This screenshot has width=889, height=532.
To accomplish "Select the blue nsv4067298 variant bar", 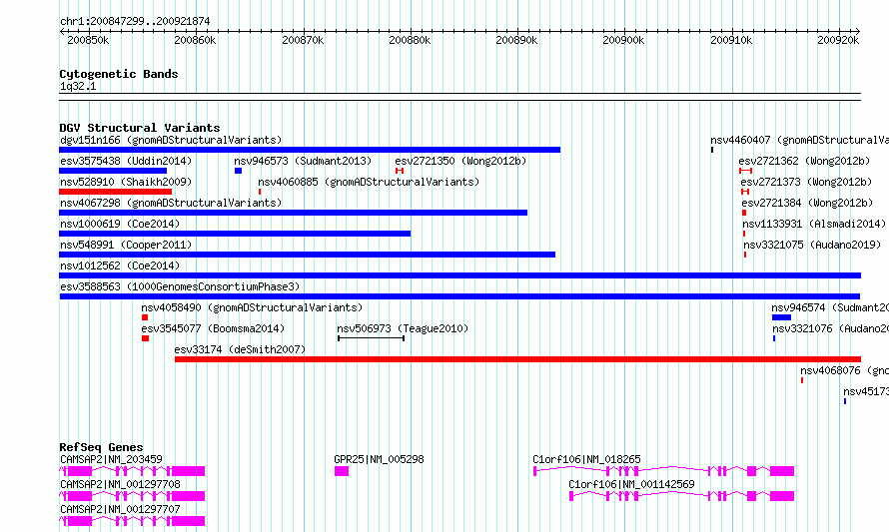I will coord(293,213).
